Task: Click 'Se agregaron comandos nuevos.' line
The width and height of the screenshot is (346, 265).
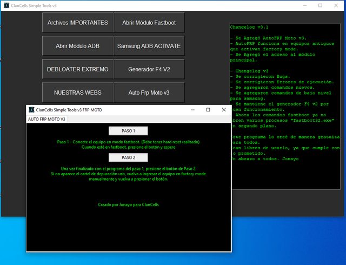Action: [x=272, y=88]
